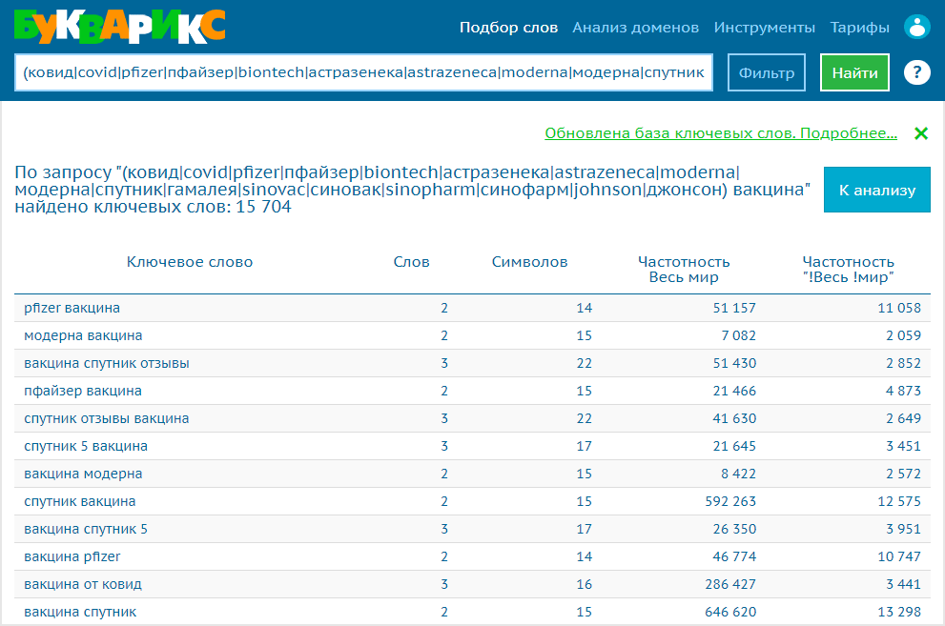The width and height of the screenshot is (945, 626).
Task: Click the К анализу button
Action: (877, 190)
